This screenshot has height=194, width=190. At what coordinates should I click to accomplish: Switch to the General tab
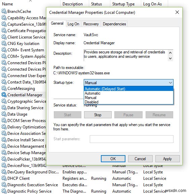coord(57,23)
